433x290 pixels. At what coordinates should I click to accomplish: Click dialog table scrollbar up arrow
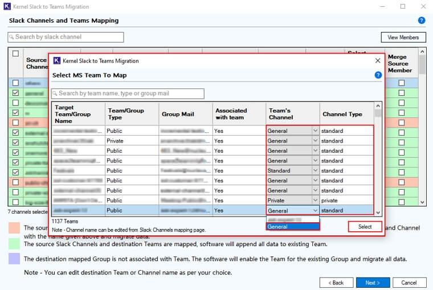(378, 106)
